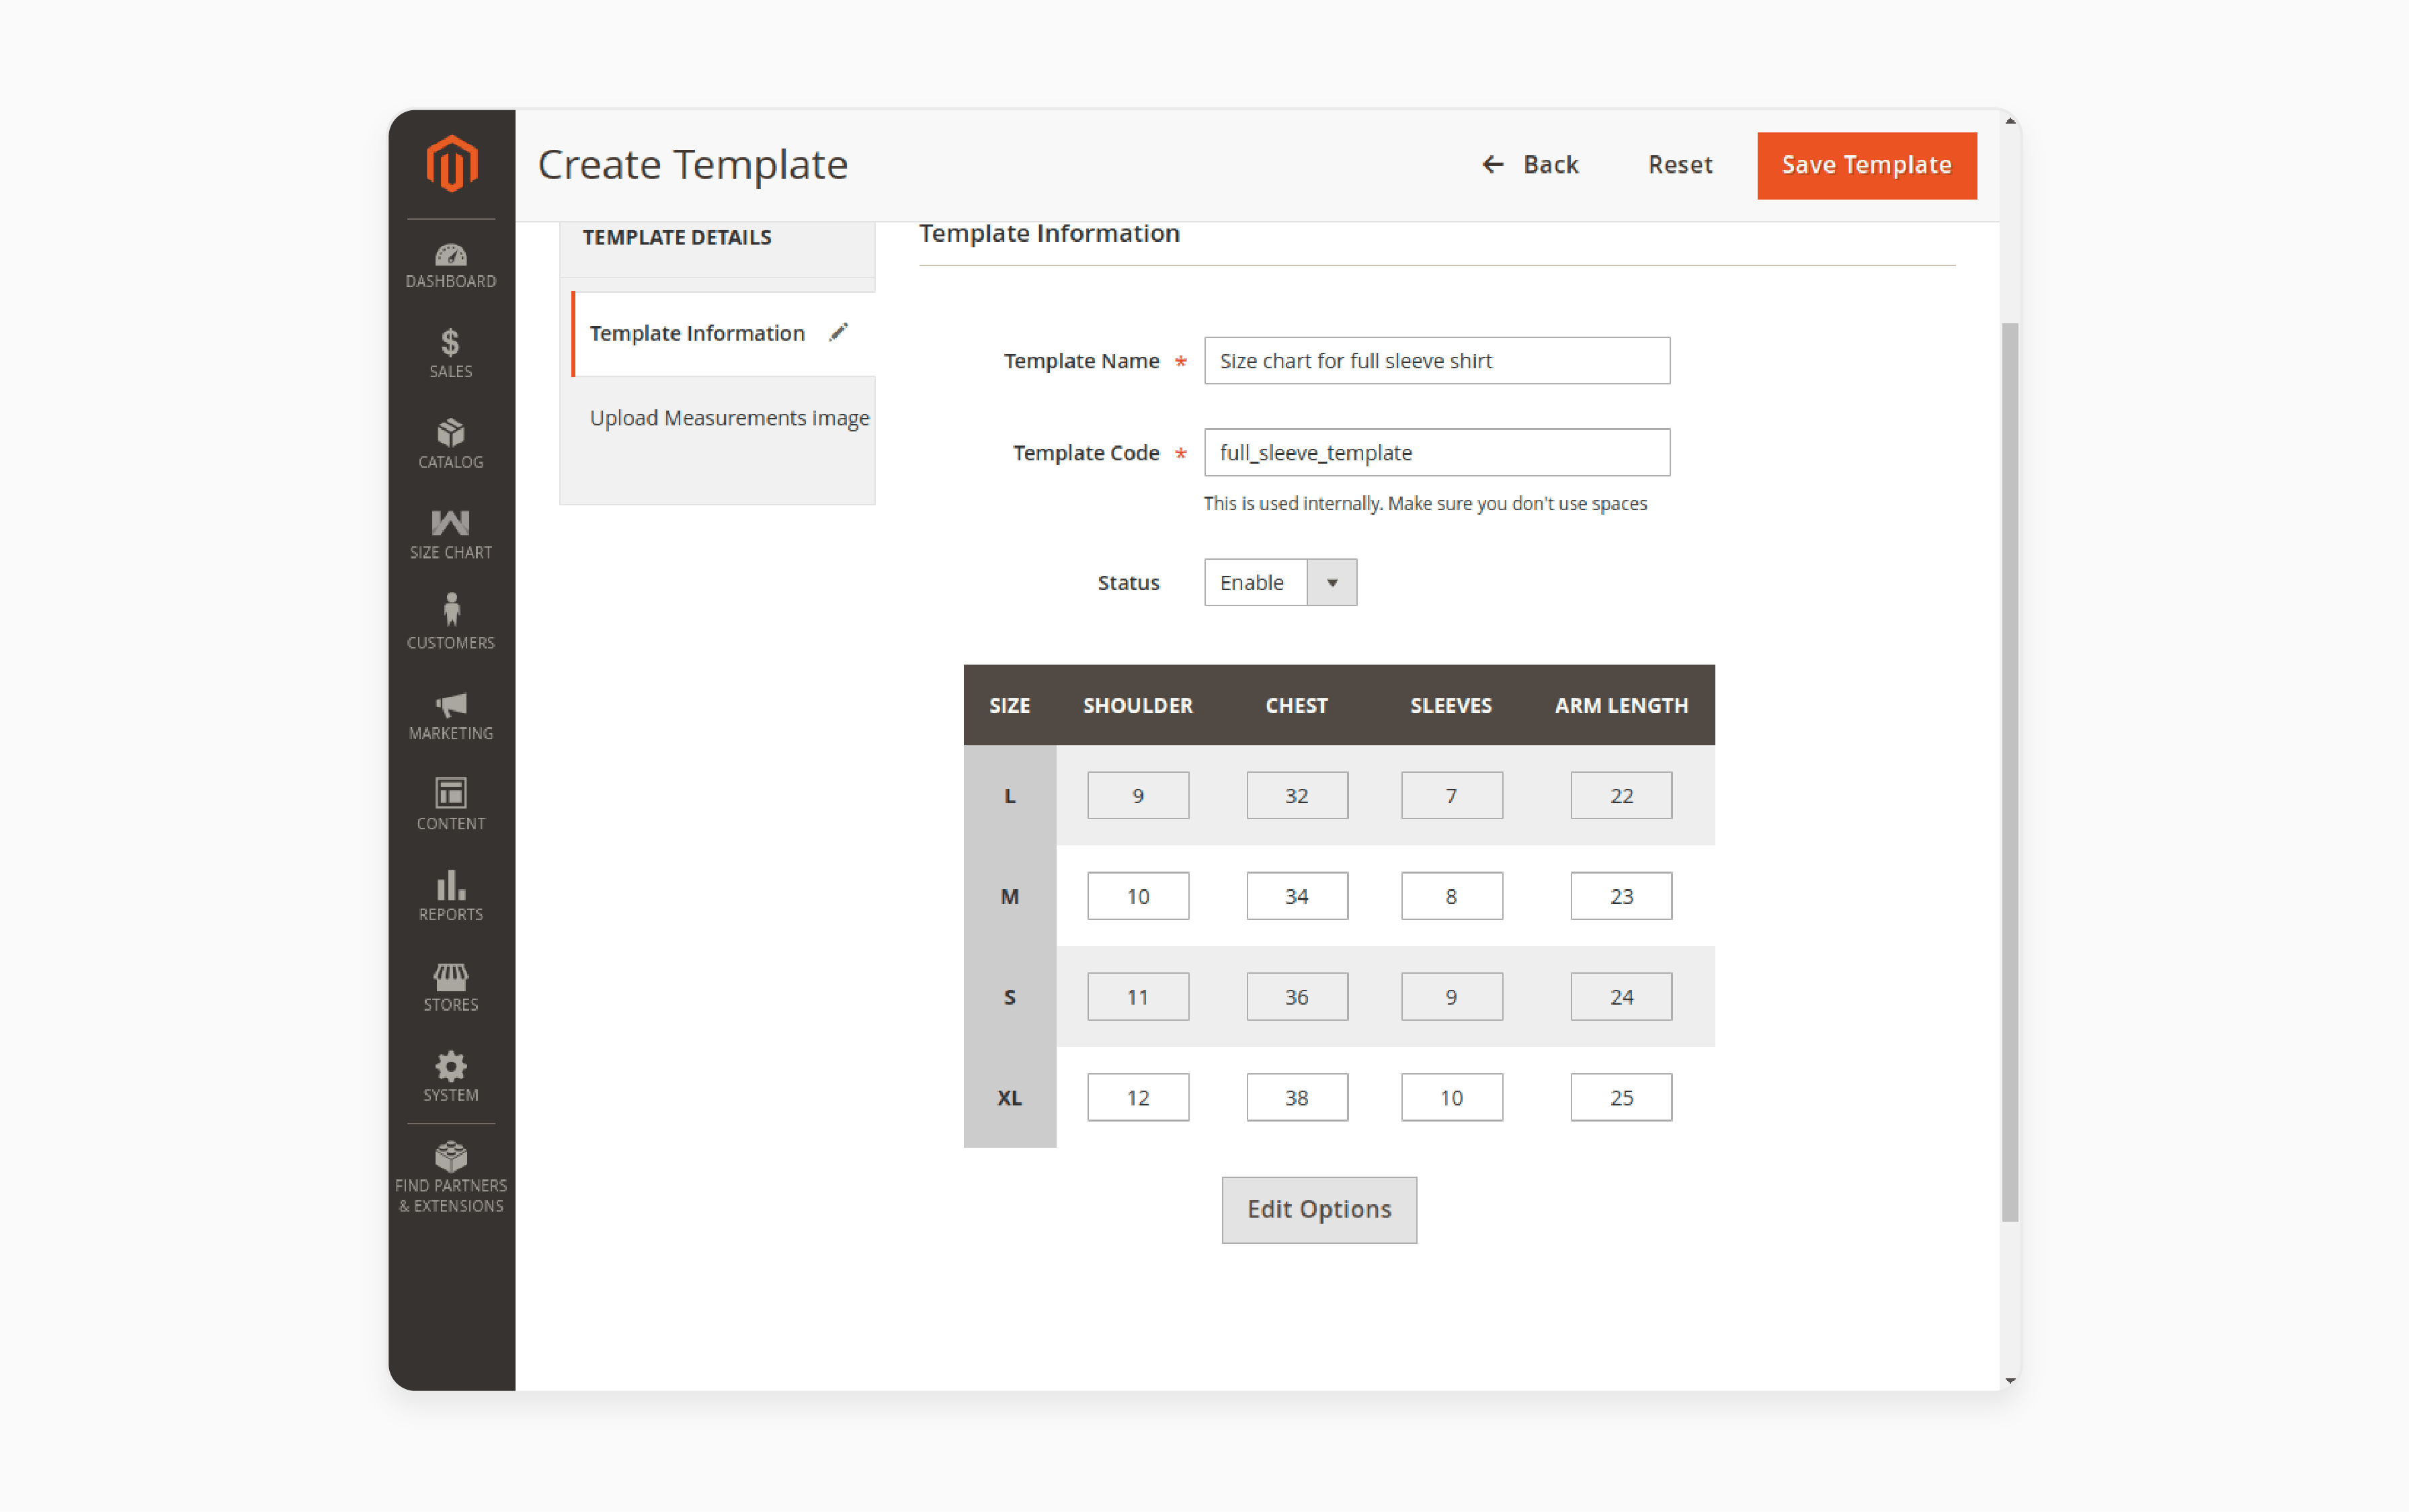
Task: Click the Create Template page title
Action: click(x=692, y=164)
